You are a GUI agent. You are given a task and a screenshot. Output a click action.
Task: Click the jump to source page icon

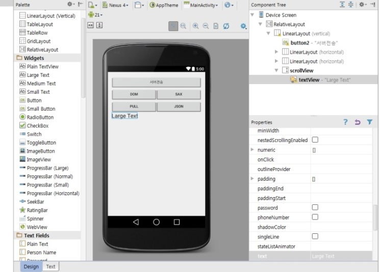(216, 26)
